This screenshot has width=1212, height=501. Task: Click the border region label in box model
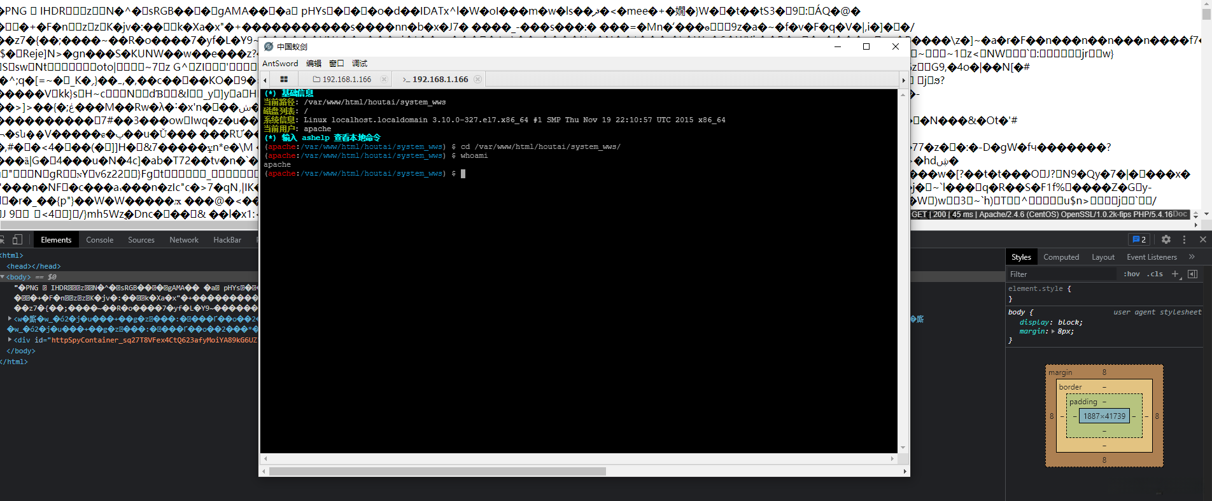coord(1070,387)
